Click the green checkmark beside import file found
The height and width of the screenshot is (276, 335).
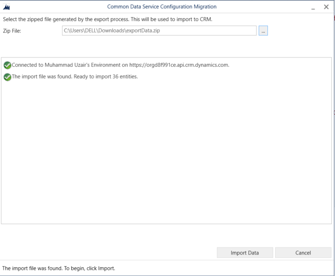(7, 77)
